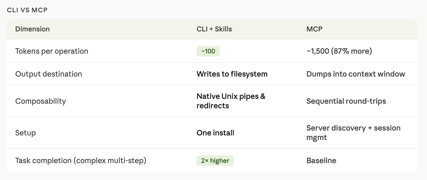Click the green '2× higher' badge
The width and height of the screenshot is (427, 180).
[x=215, y=161]
